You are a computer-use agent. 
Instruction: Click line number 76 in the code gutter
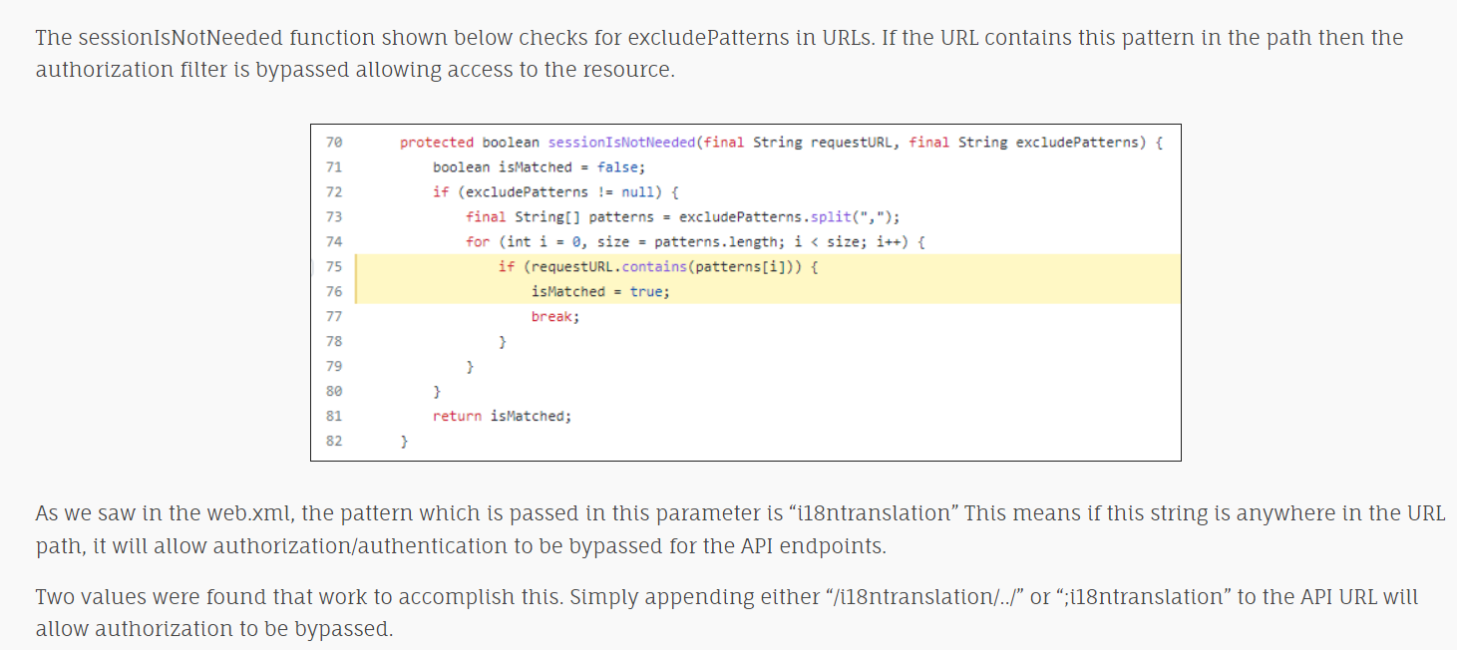(x=333, y=292)
